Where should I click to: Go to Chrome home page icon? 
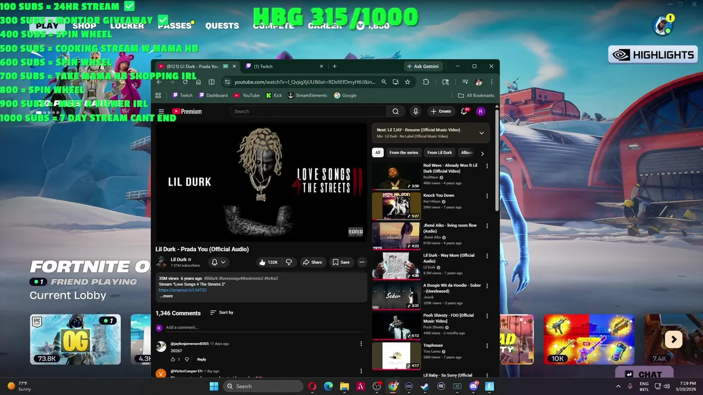(198, 82)
